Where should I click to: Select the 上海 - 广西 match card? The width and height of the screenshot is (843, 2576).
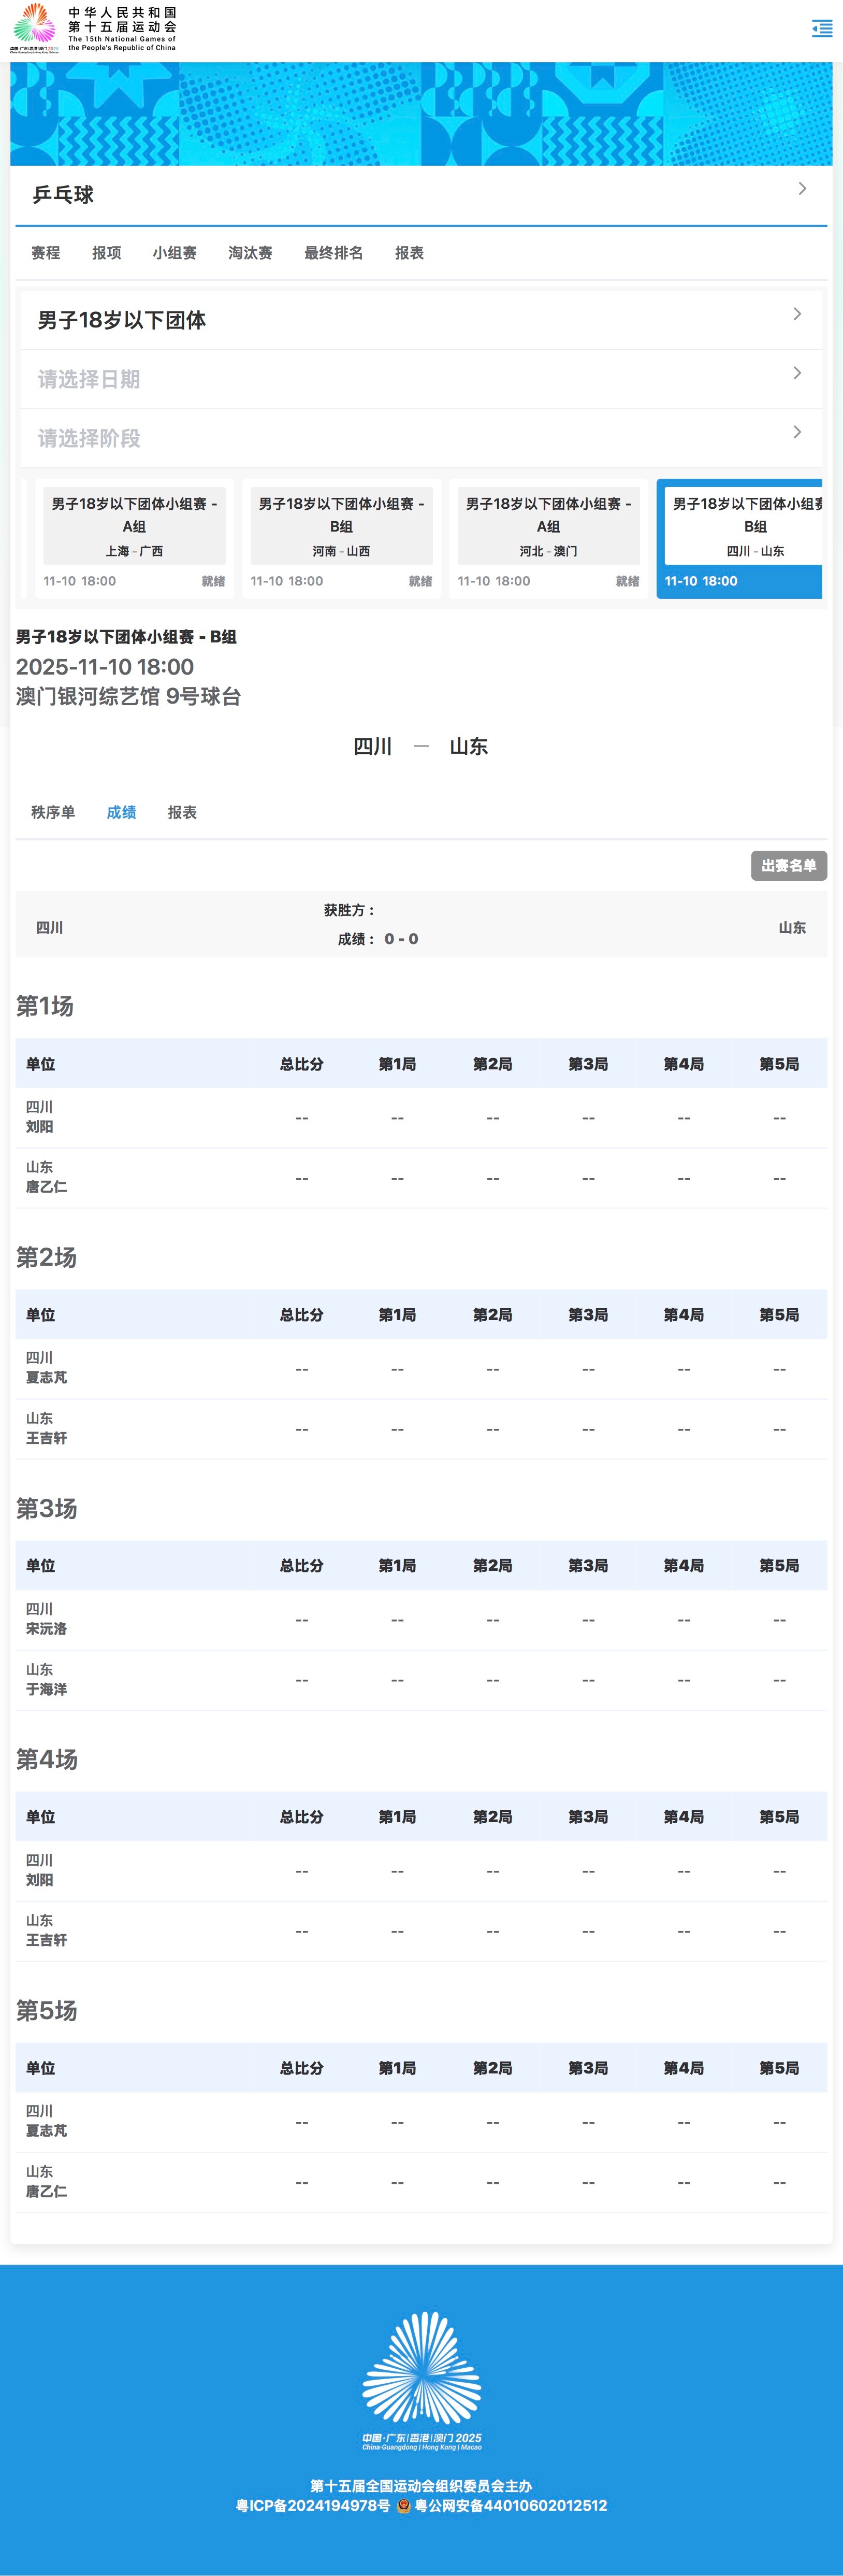(134, 538)
